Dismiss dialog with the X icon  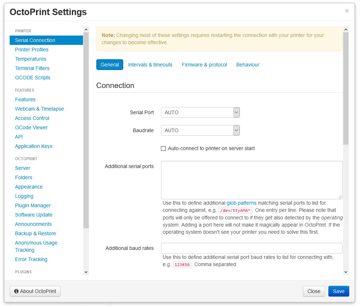point(347,11)
